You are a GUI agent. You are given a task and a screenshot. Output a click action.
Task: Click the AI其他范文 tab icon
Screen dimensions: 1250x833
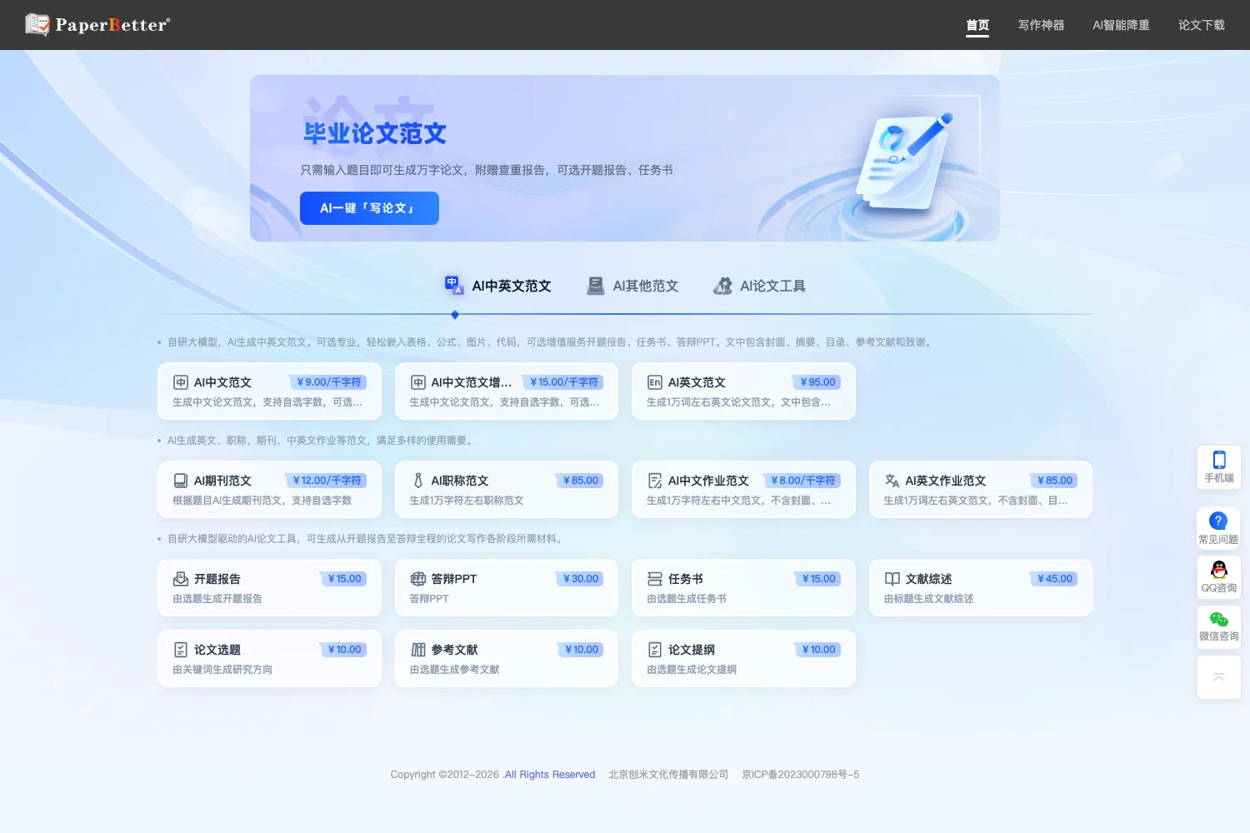[x=595, y=286]
